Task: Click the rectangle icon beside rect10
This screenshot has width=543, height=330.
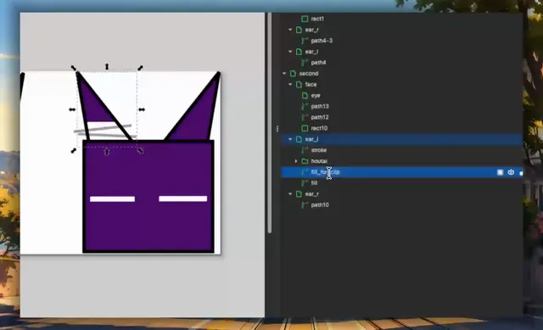Action: coord(305,128)
